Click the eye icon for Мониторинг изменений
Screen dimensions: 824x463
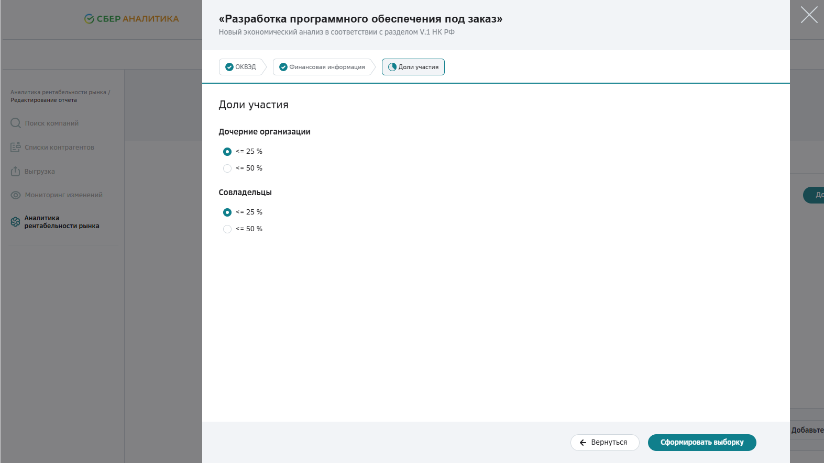tap(16, 195)
